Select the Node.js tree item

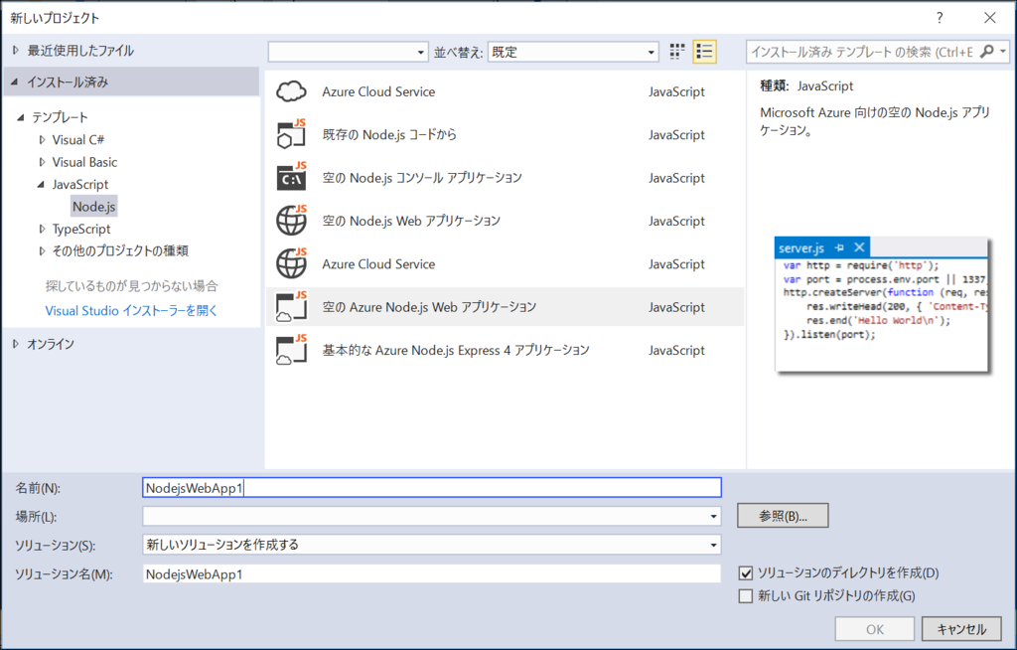(94, 207)
